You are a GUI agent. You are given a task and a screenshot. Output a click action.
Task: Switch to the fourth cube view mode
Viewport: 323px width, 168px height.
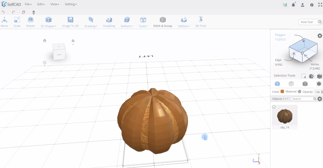click(x=319, y=84)
